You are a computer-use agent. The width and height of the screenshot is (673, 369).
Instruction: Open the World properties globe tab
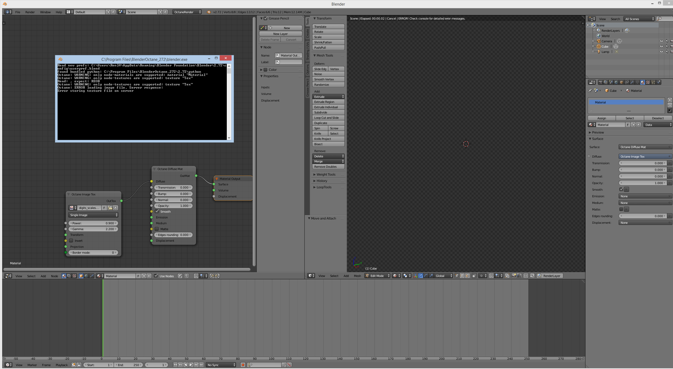pyautogui.click(x=616, y=82)
